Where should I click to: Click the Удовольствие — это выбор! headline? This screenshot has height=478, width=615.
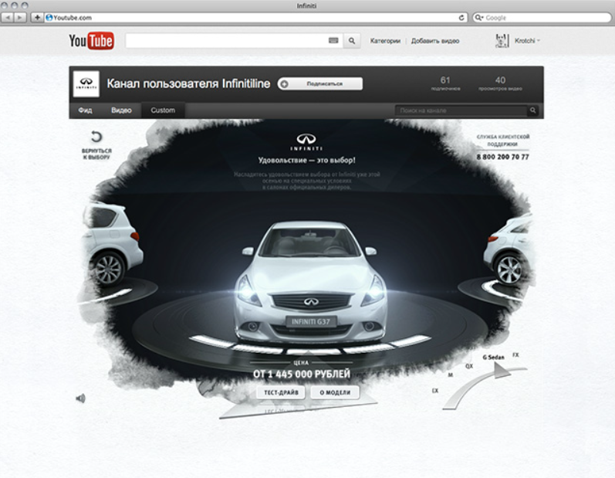click(306, 160)
